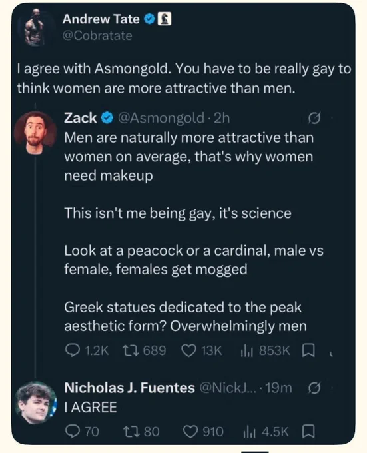Open replies on the Asmongold tweet

click(71, 350)
